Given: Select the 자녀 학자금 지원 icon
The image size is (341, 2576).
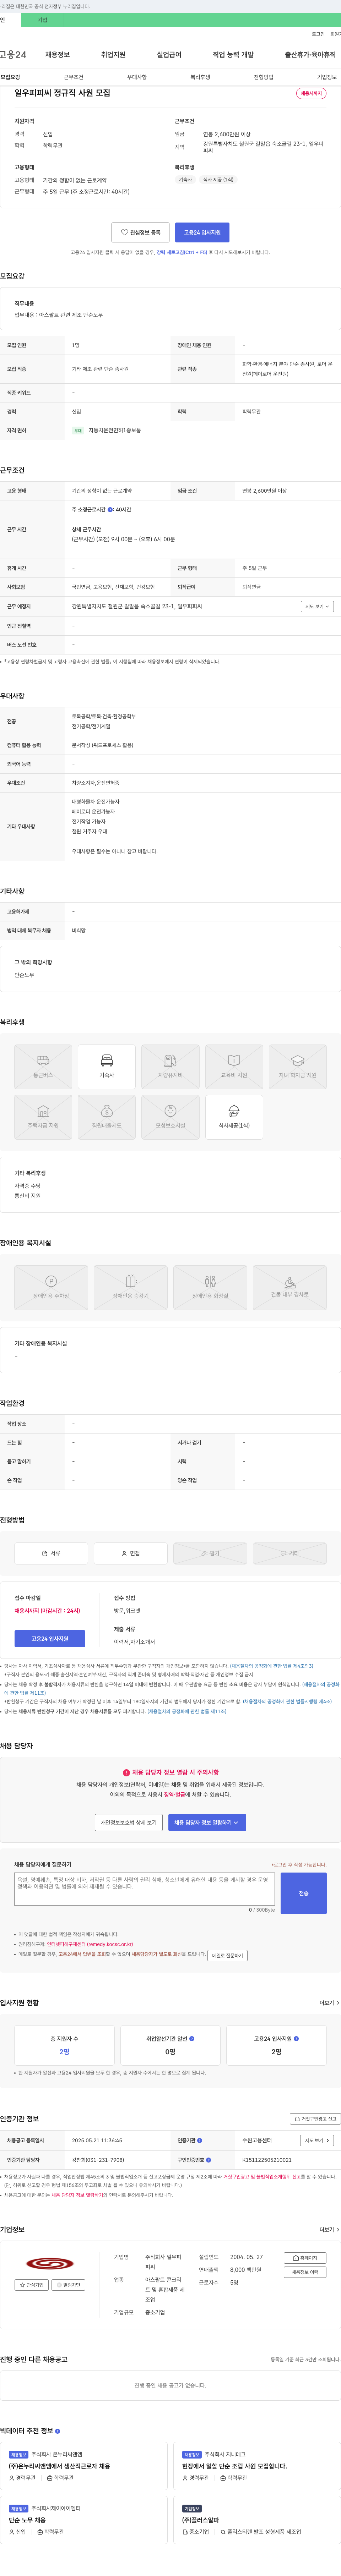Looking at the screenshot, I should [x=298, y=1066].
